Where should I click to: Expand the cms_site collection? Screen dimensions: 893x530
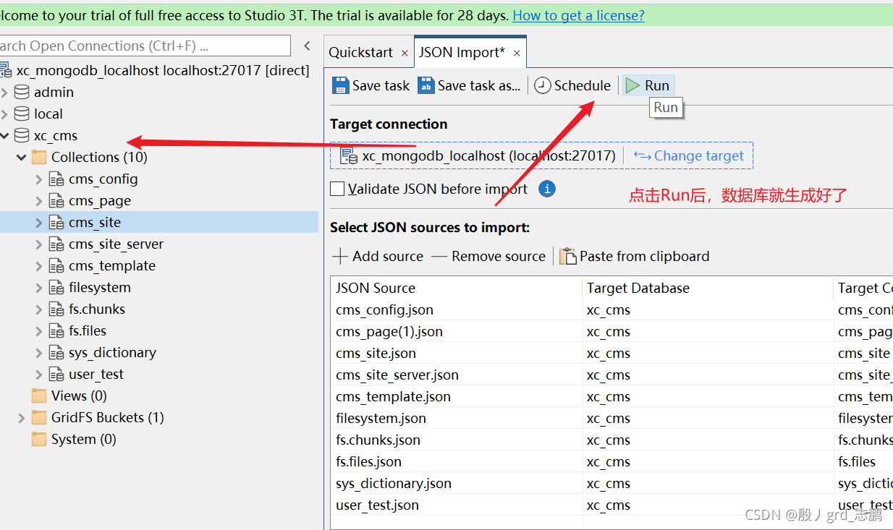pos(39,222)
